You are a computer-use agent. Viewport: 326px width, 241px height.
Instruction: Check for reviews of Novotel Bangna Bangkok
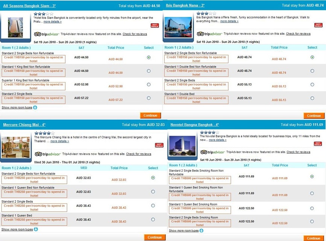(298, 152)
